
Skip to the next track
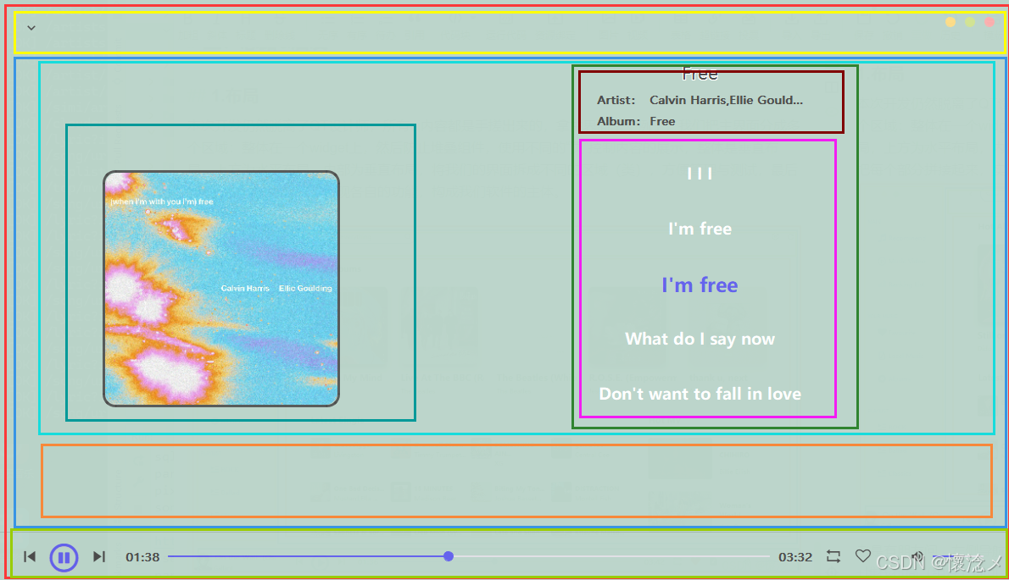pyautogui.click(x=98, y=556)
